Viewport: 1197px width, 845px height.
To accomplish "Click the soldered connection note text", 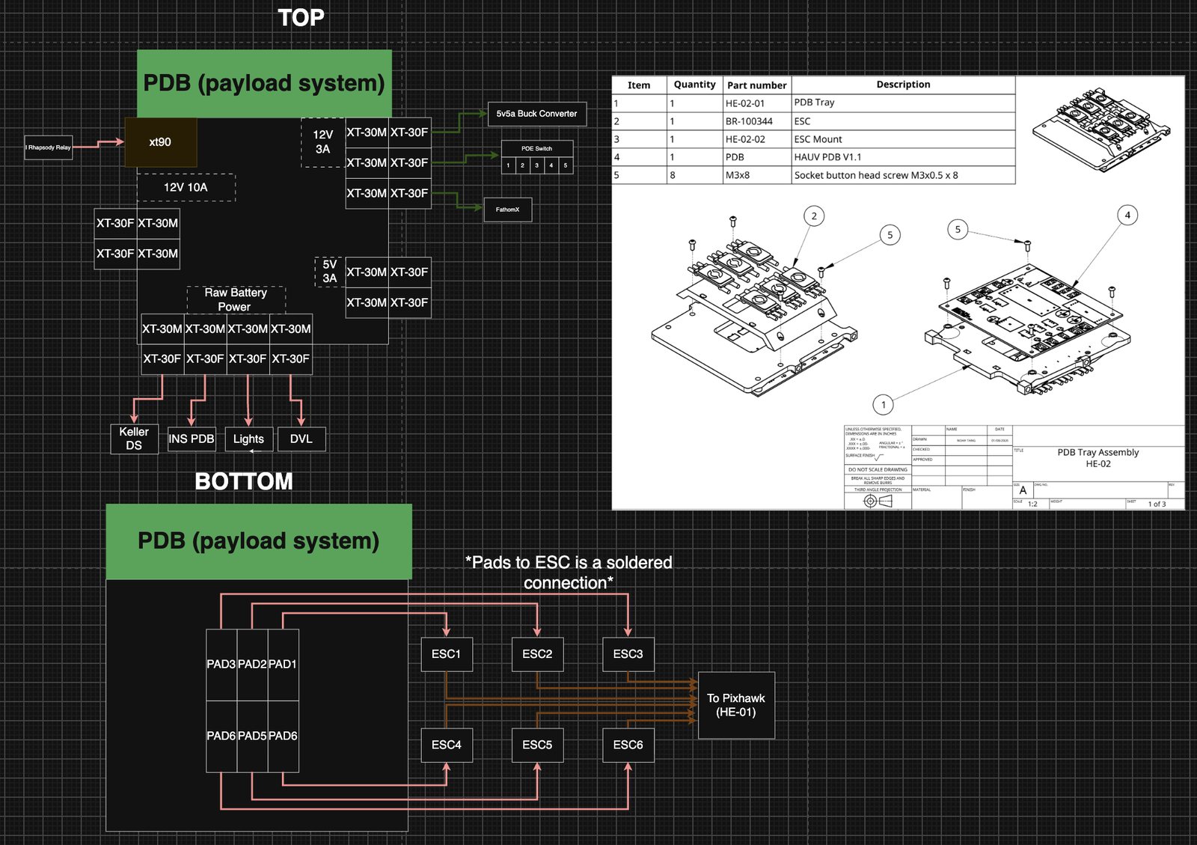I will (569, 573).
